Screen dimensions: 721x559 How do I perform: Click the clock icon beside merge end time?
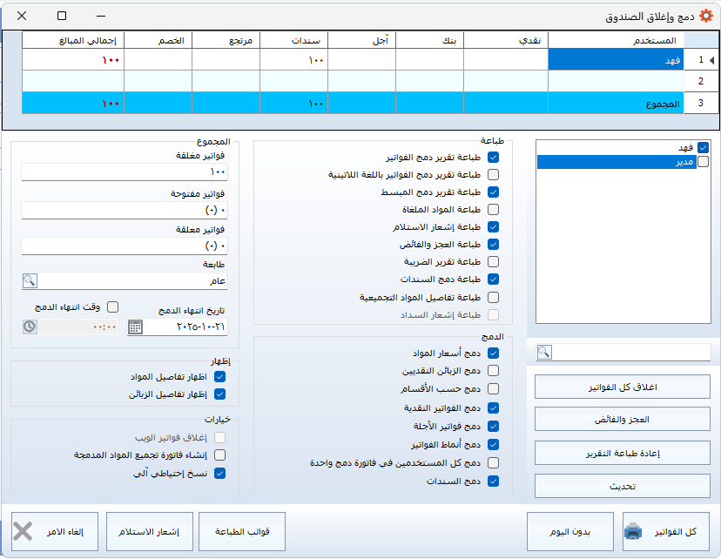30,327
